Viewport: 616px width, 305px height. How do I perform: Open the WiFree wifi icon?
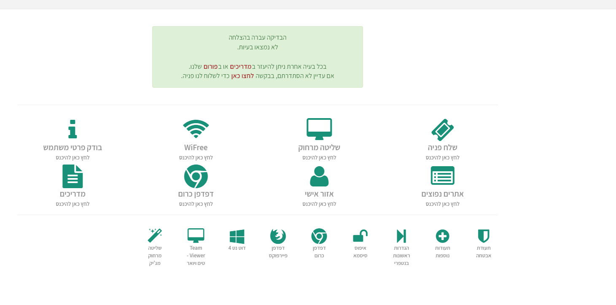pyautogui.click(x=196, y=129)
